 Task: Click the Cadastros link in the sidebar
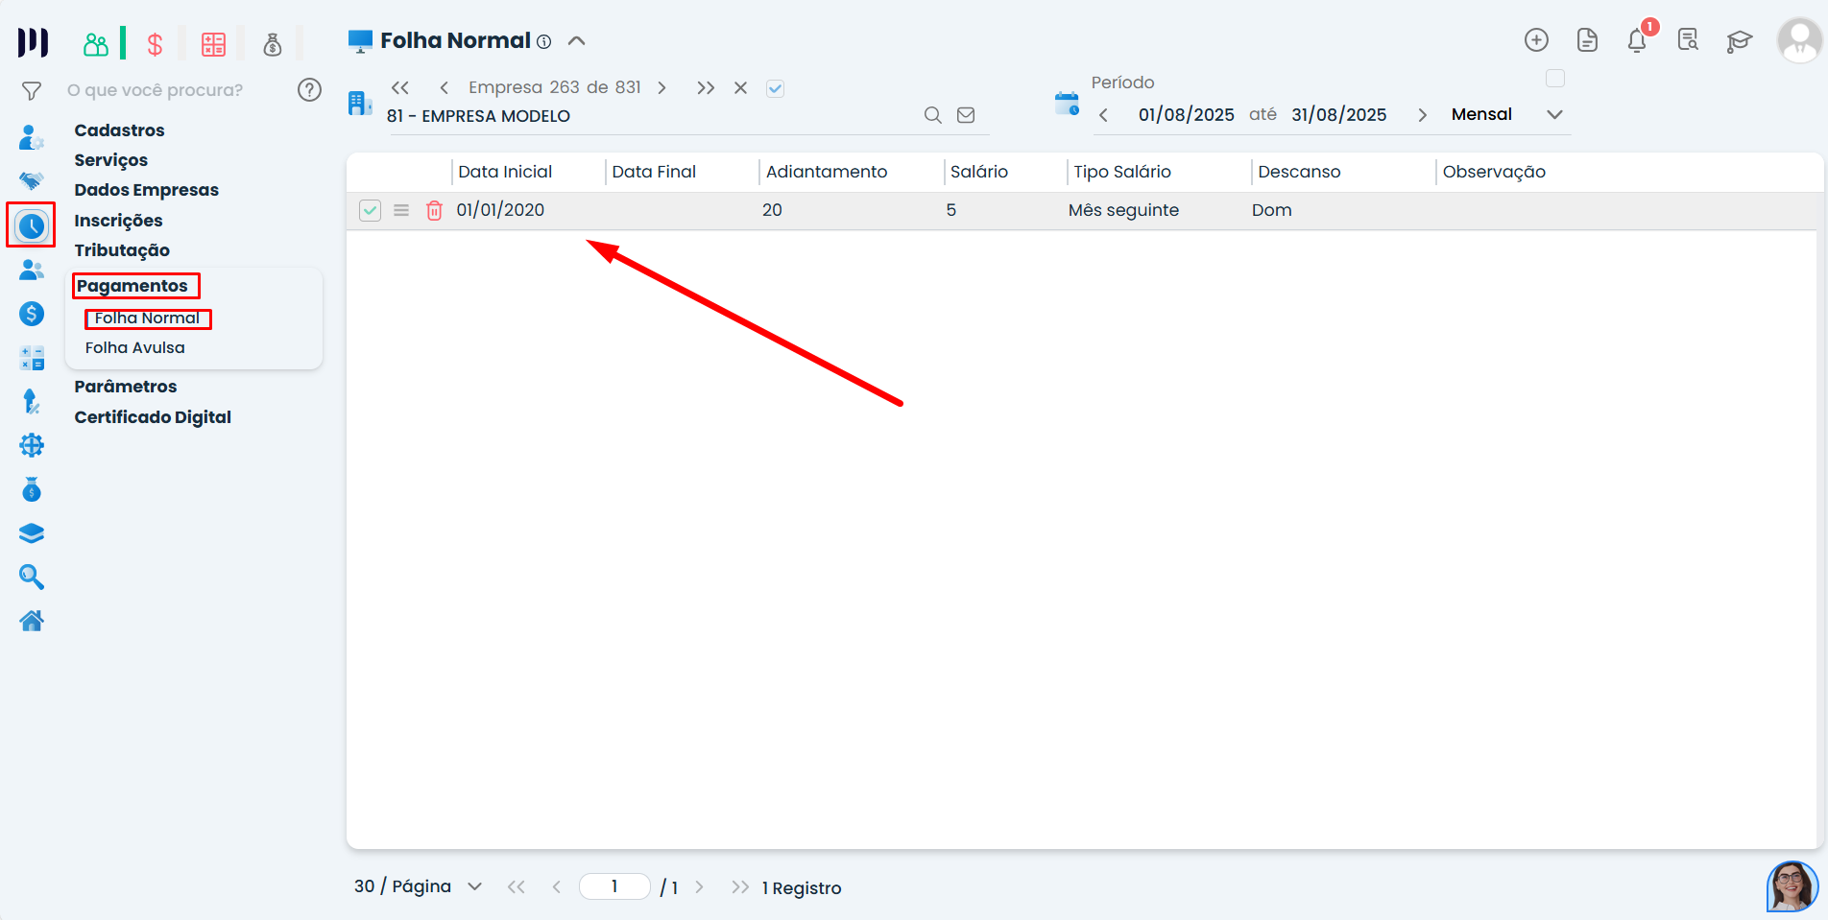tap(119, 130)
